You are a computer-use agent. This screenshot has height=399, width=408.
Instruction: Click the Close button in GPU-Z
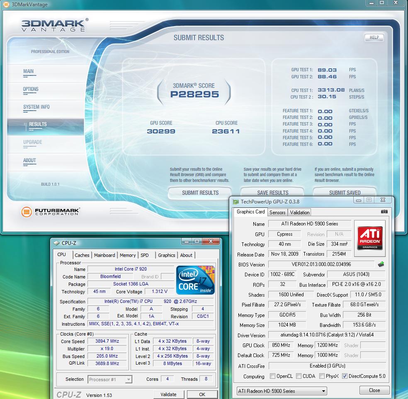(374, 390)
